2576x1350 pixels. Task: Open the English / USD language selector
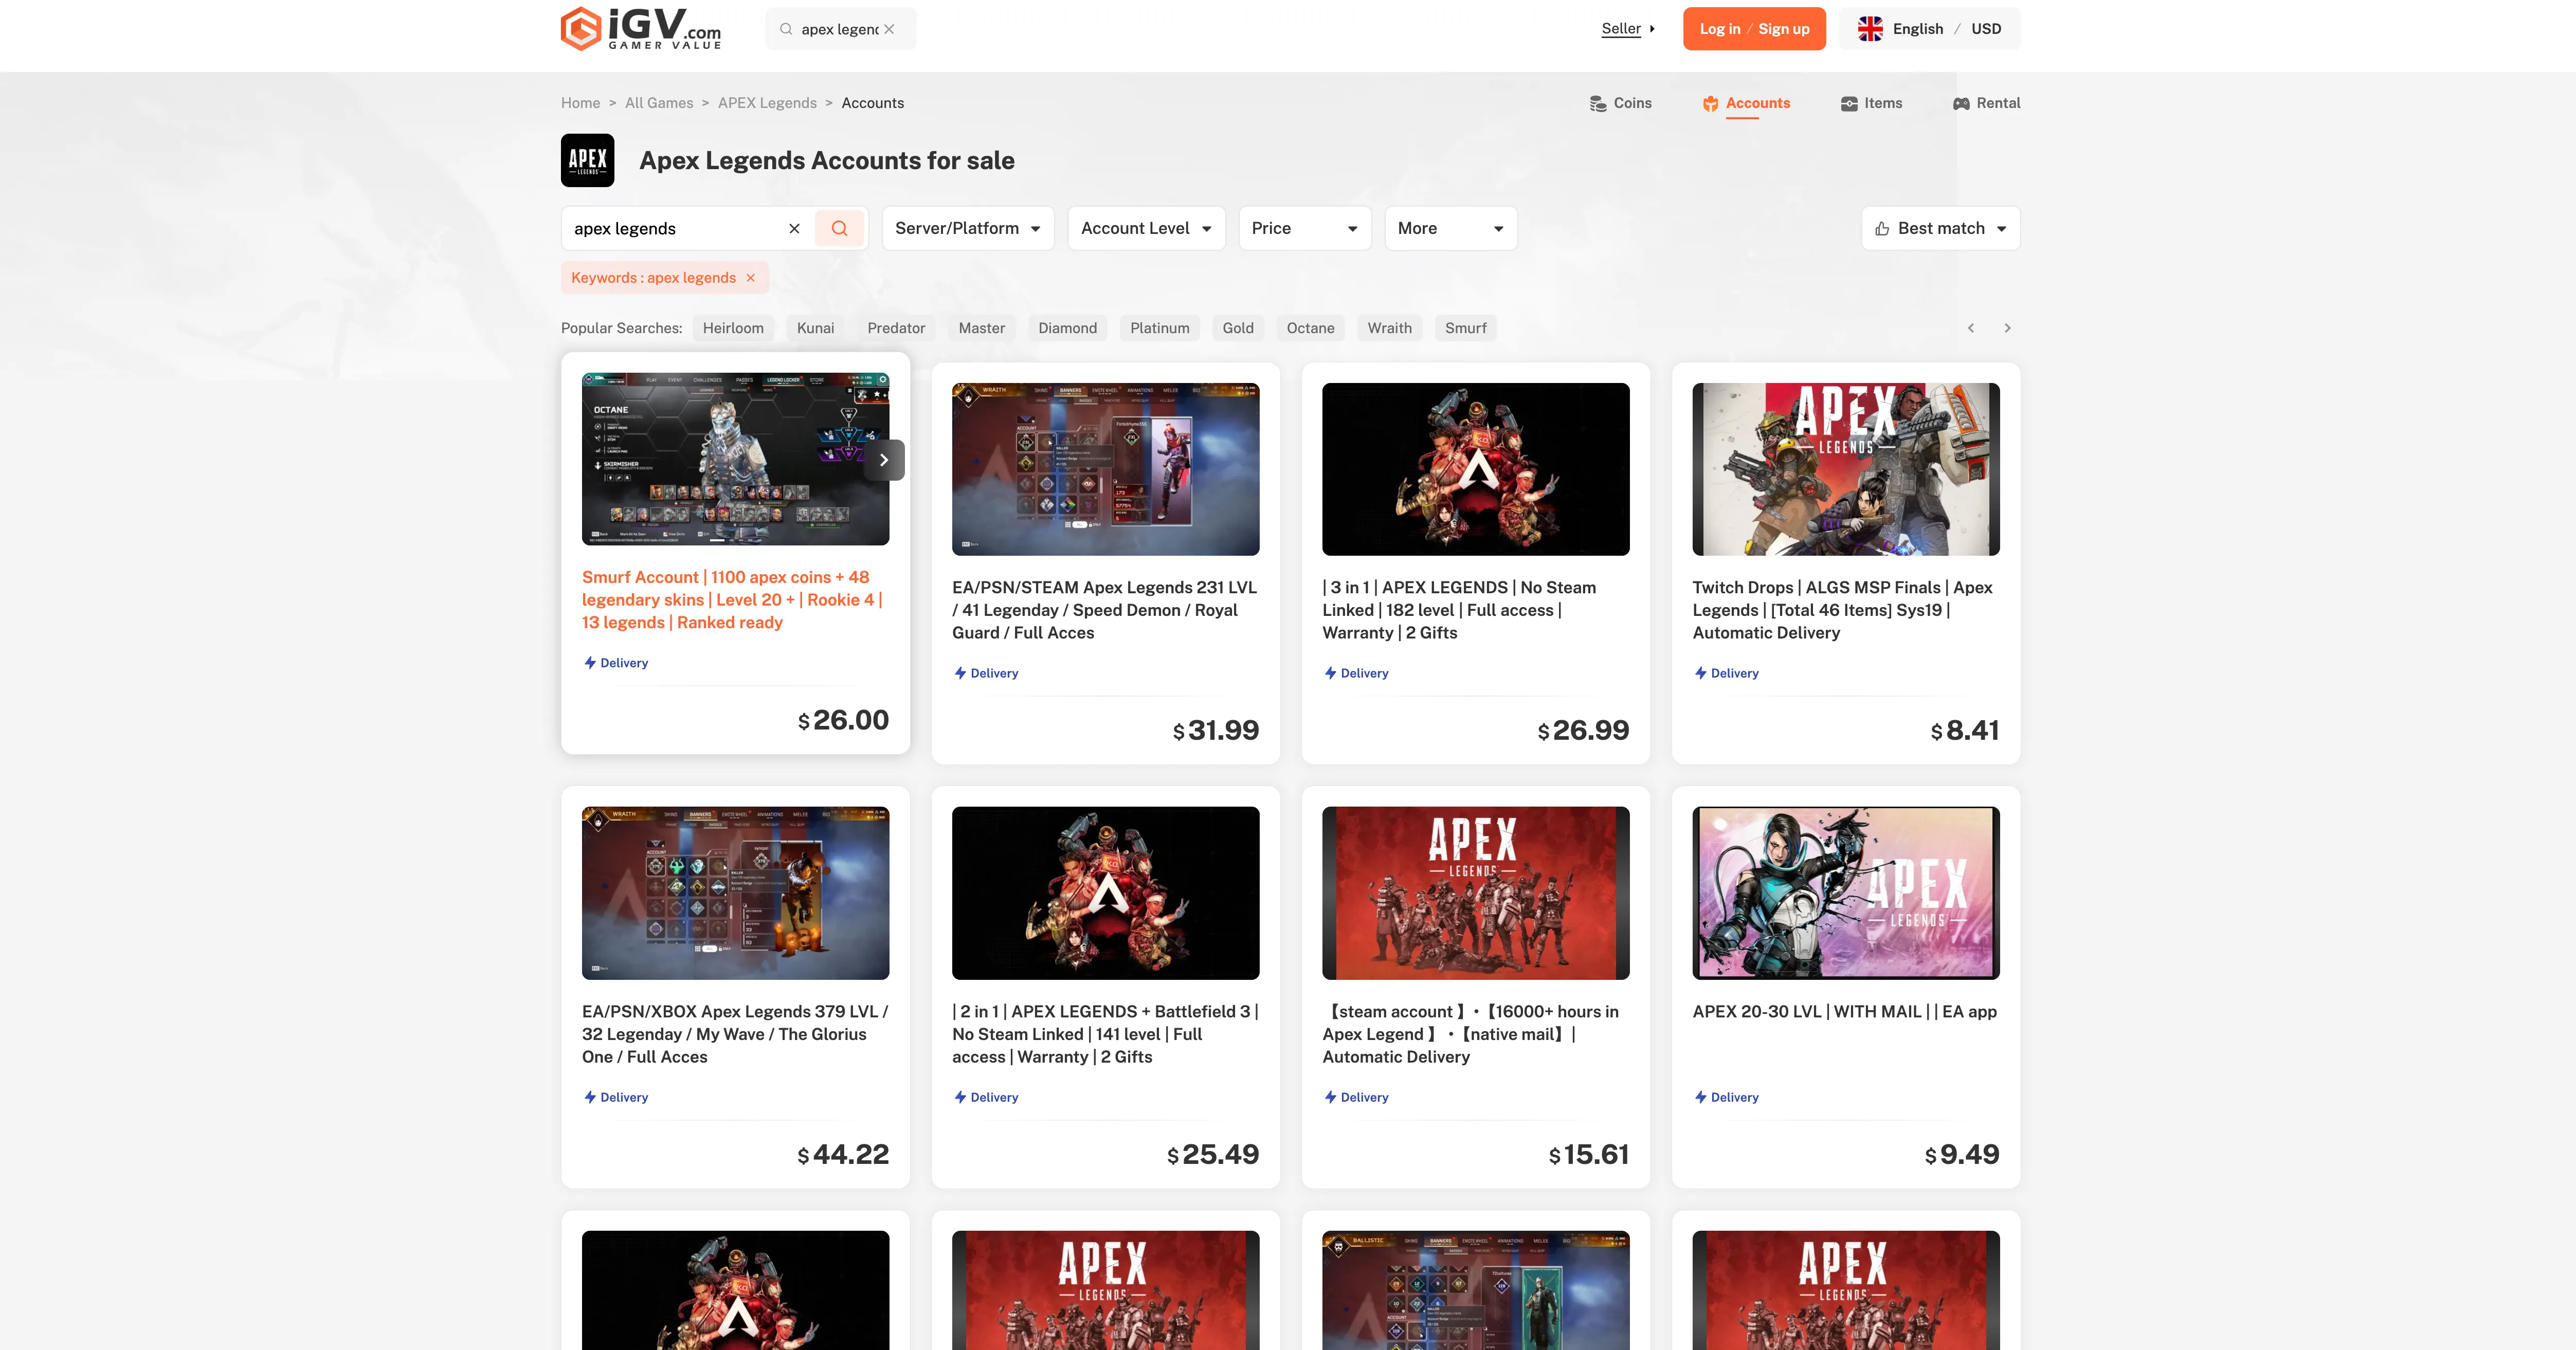[x=1929, y=29]
